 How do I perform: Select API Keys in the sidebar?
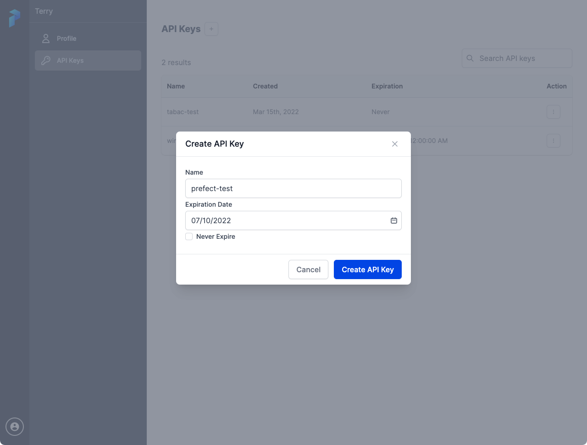tap(88, 60)
